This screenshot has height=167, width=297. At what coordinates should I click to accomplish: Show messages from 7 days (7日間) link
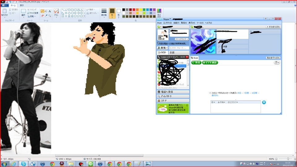pyautogui.click(x=246, y=93)
